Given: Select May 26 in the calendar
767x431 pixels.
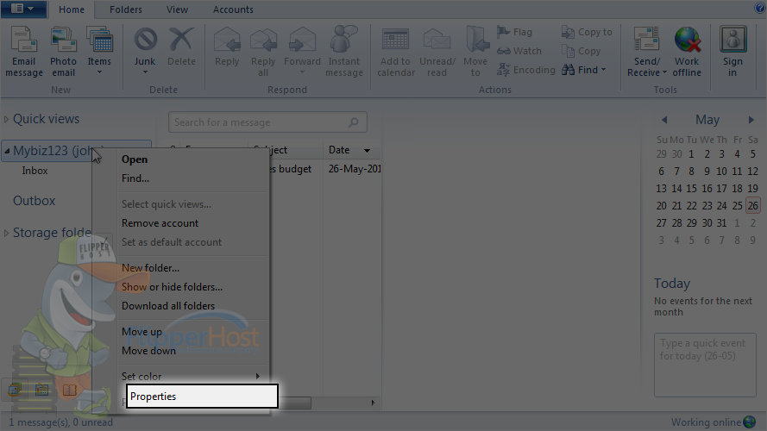Looking at the screenshot, I should coord(753,206).
